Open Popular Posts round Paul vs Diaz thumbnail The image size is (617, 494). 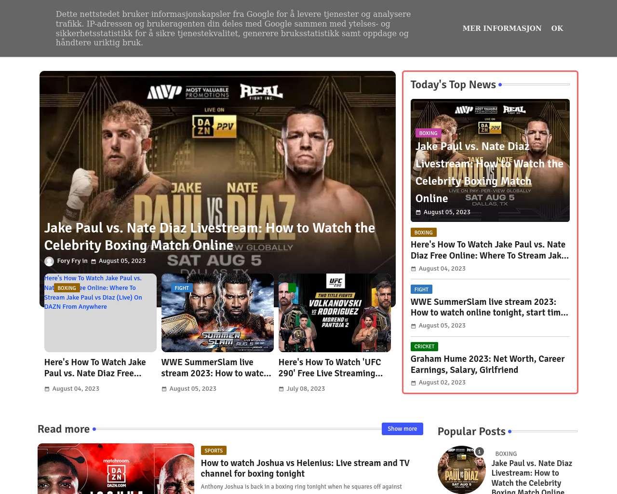pos(462,470)
